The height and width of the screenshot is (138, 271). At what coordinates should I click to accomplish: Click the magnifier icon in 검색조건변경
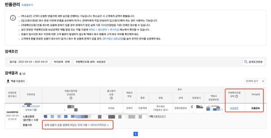pos(246,62)
